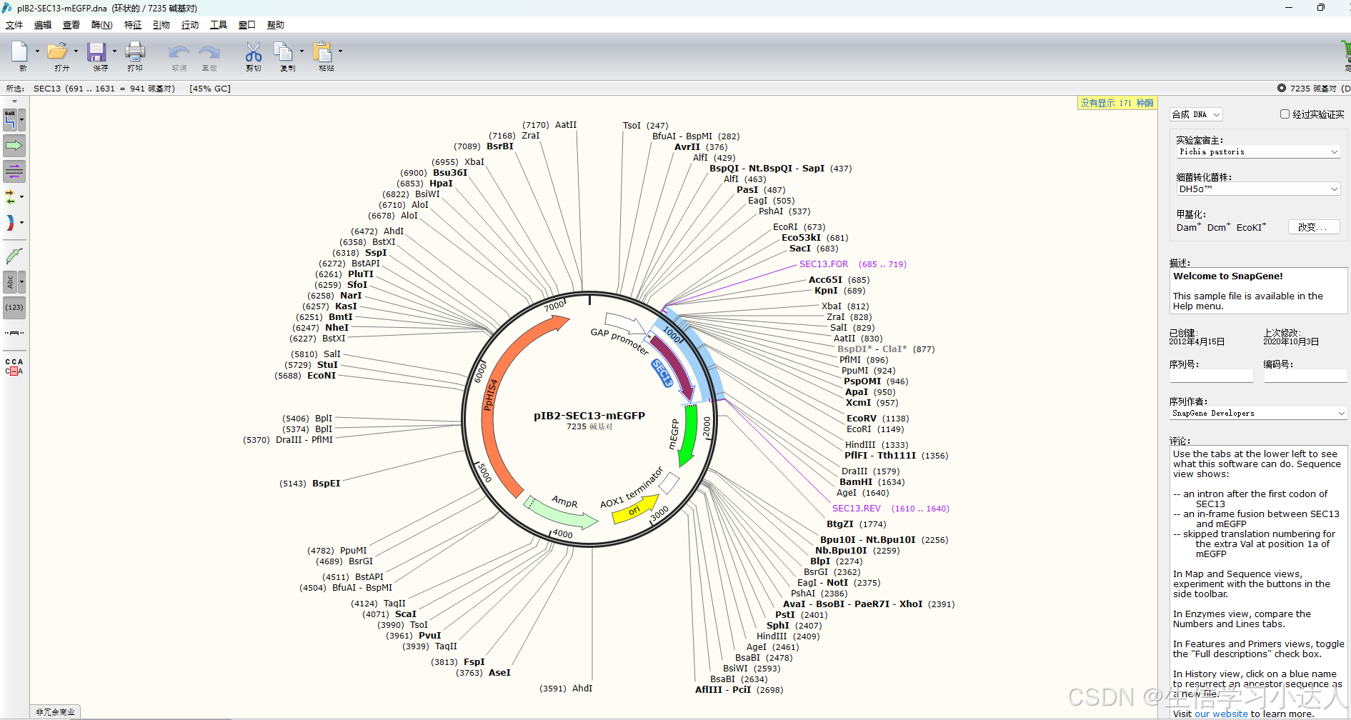Click inside the 序列号 input field
1351x720 pixels.
(x=1211, y=376)
